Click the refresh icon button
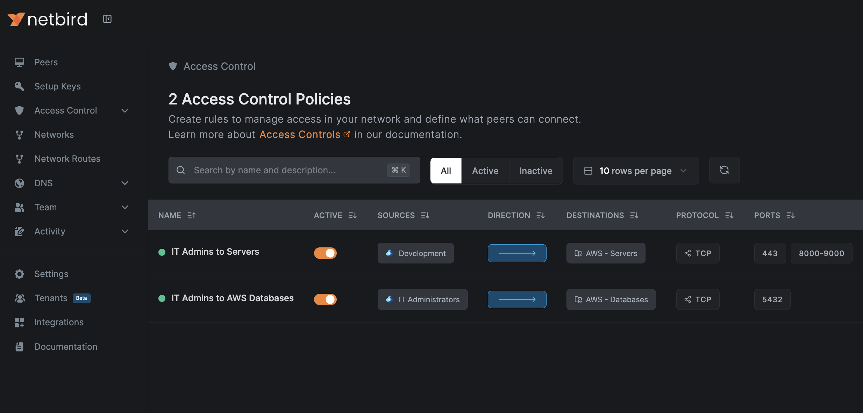 pos(724,170)
